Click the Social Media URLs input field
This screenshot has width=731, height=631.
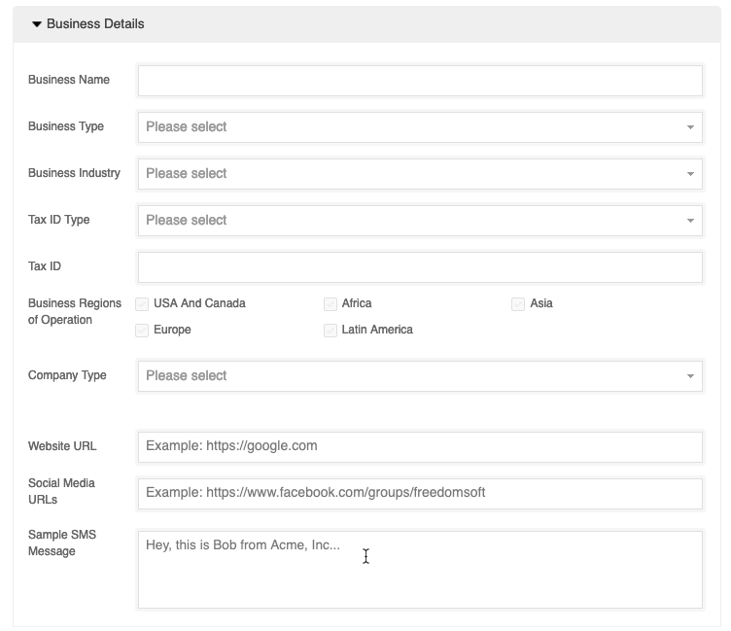(420, 493)
